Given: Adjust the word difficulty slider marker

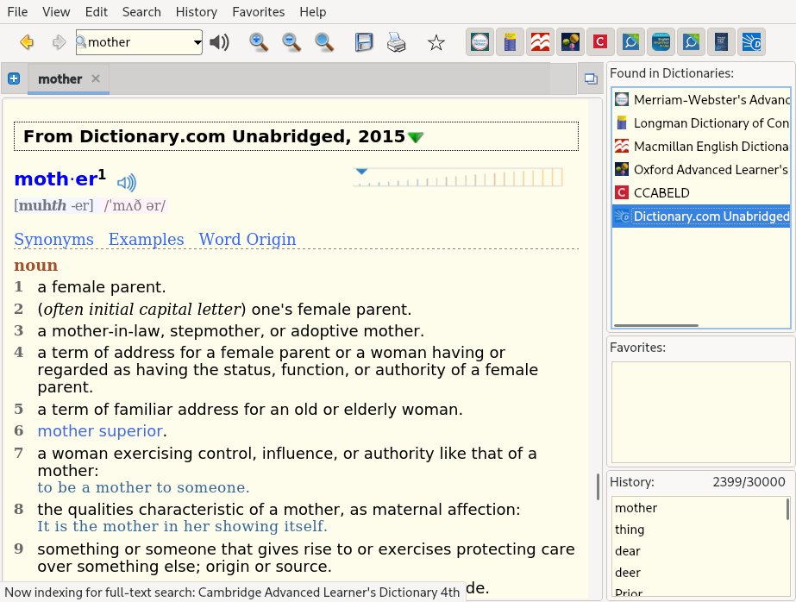Looking at the screenshot, I should pos(361,172).
